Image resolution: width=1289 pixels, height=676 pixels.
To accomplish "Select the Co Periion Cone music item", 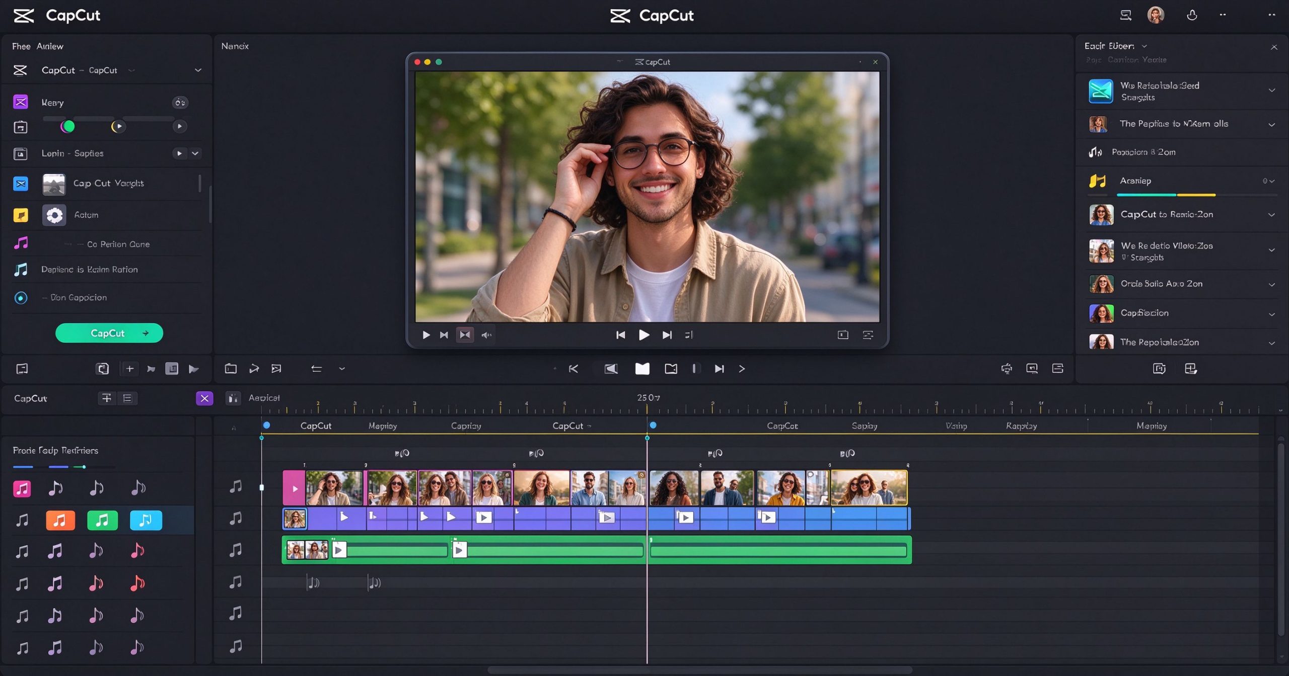I will [107, 244].
